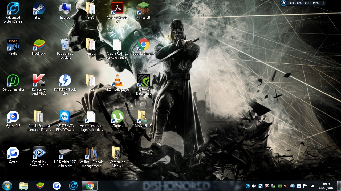This screenshot has height=191, width=341.
Task: Open the DAEMON Tools Lite shortcut
Action: [65, 85]
